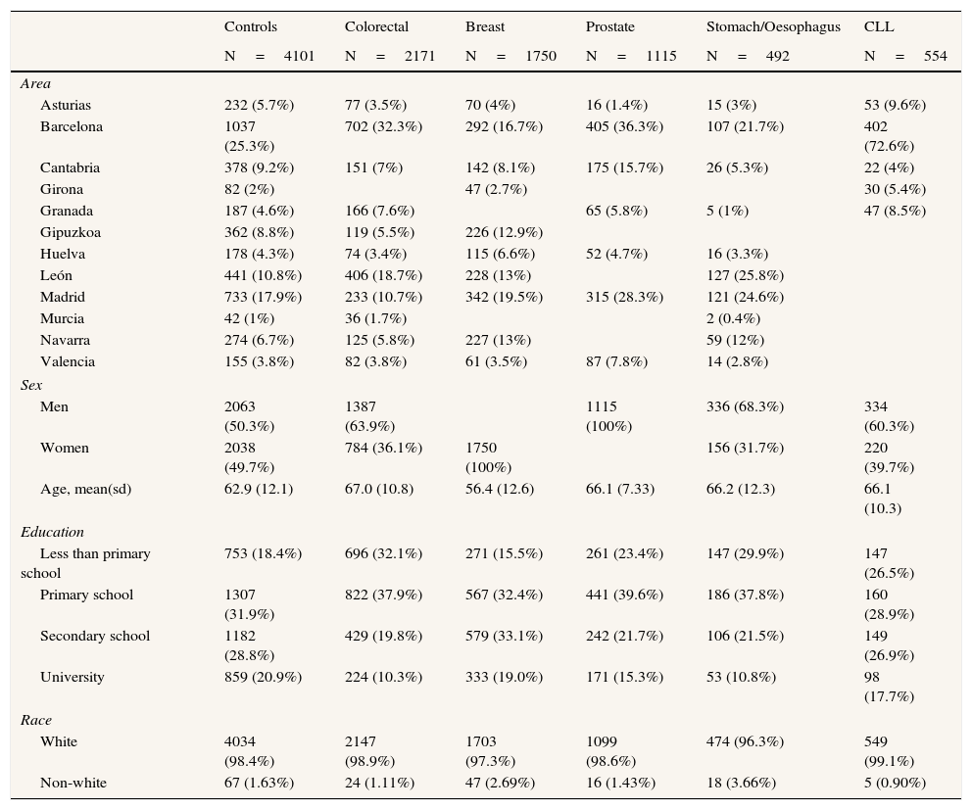The height and width of the screenshot is (810, 972).
Task: Select the Gipuzkoa row label
Action: tap(71, 232)
